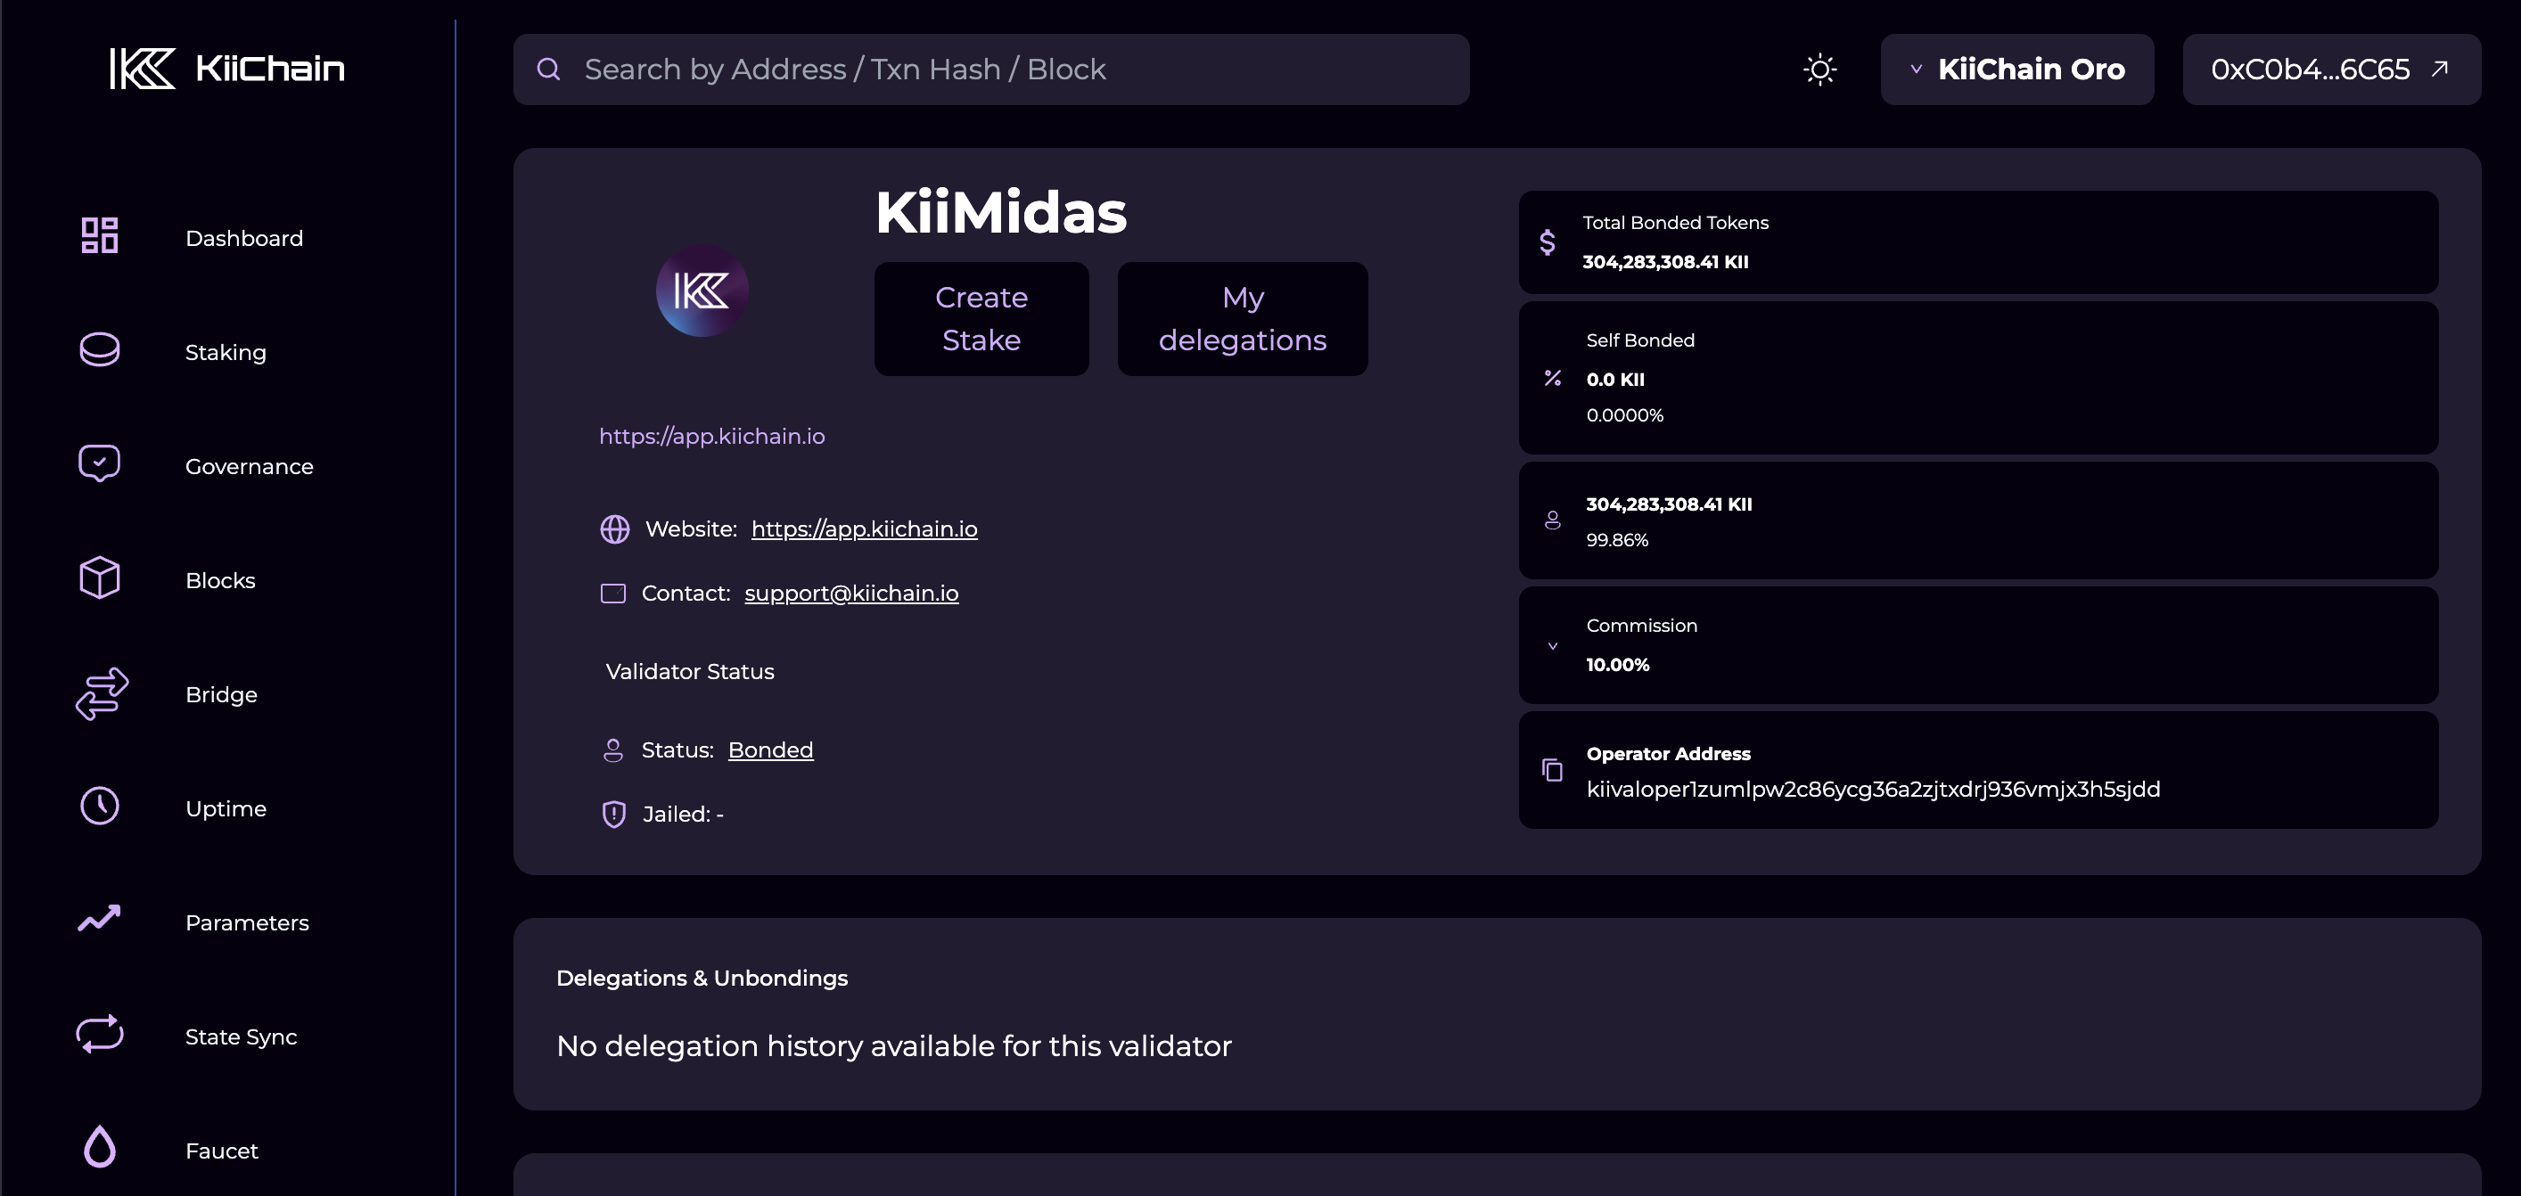Click the Blocks cube icon

[x=99, y=578]
